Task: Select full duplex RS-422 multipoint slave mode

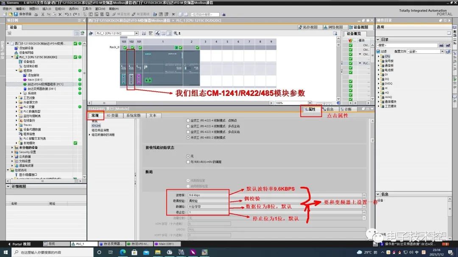Action: tap(188, 132)
